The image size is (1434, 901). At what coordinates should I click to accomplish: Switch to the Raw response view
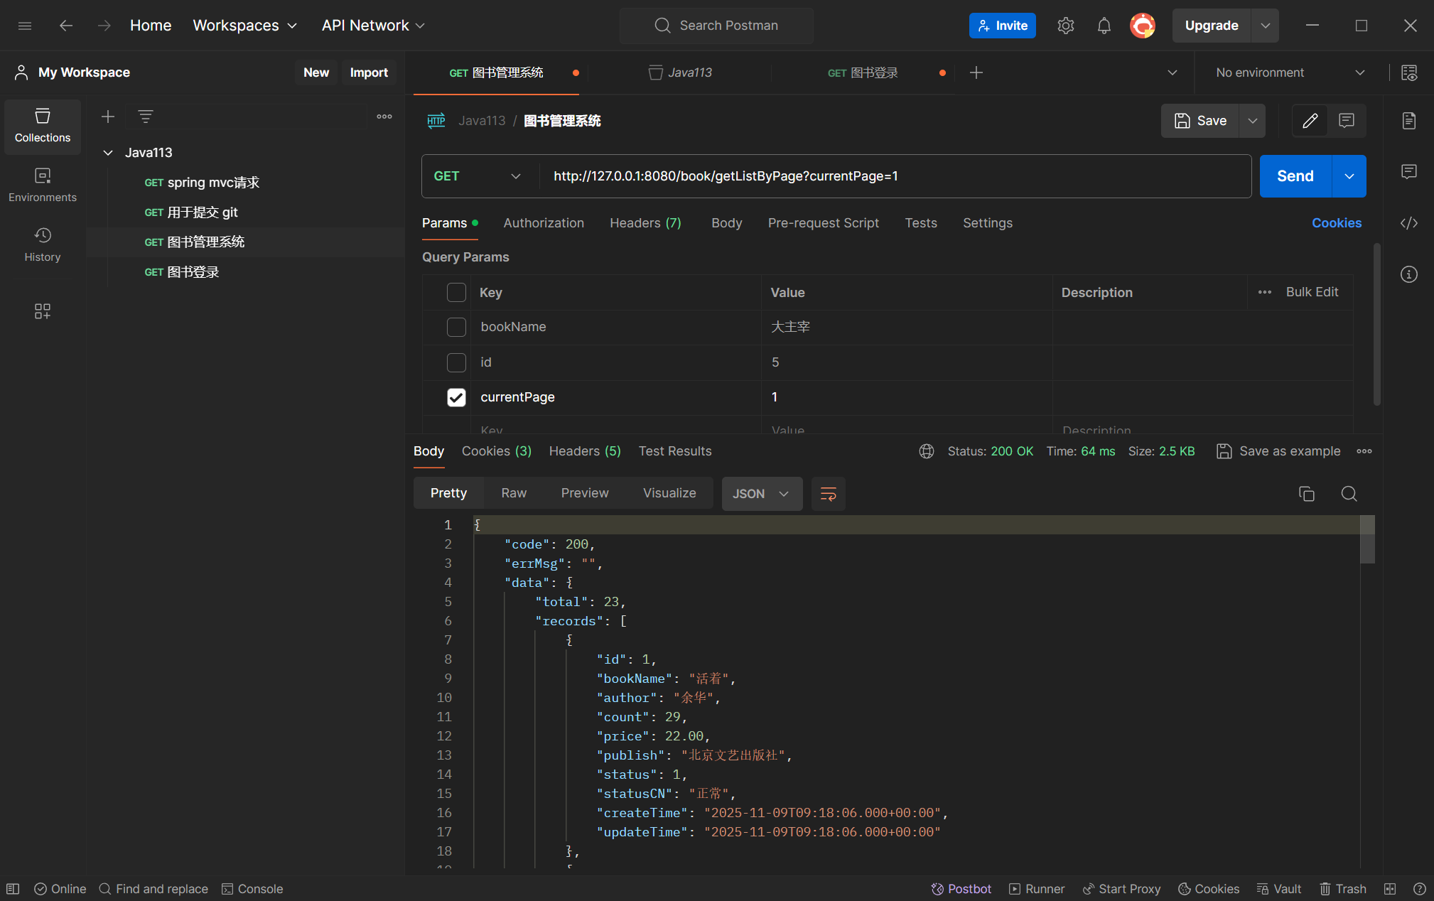click(x=514, y=493)
